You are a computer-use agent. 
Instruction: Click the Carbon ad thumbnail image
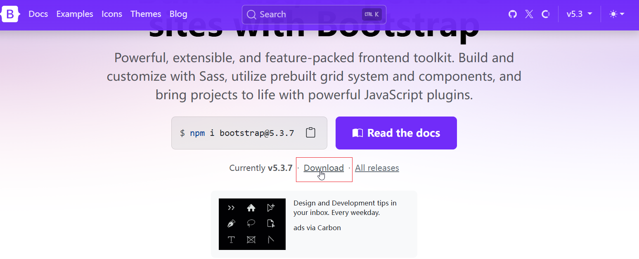[x=252, y=224]
